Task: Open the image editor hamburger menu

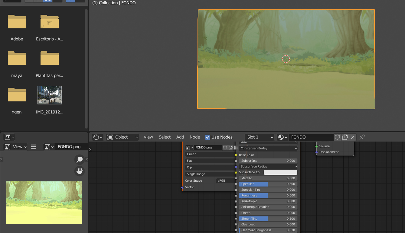Action: (34, 147)
